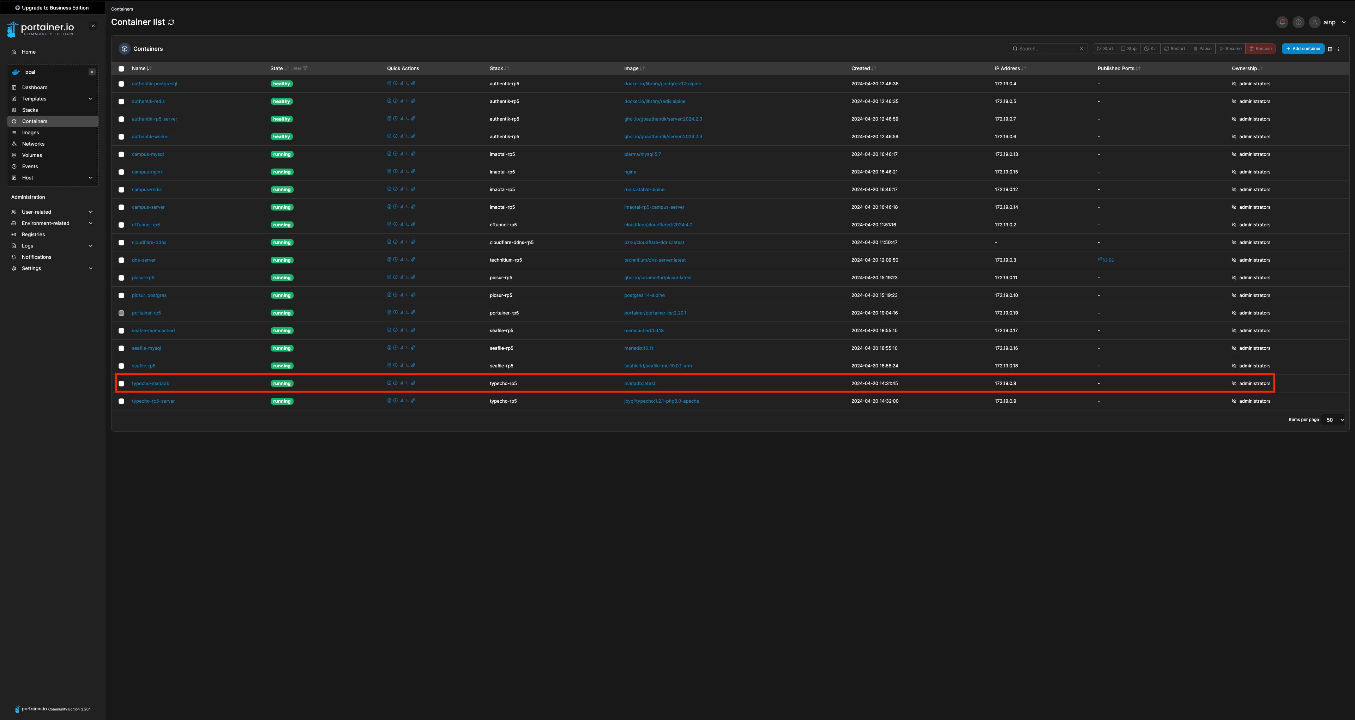
Task: Sort the table by Created column
Action: point(863,68)
